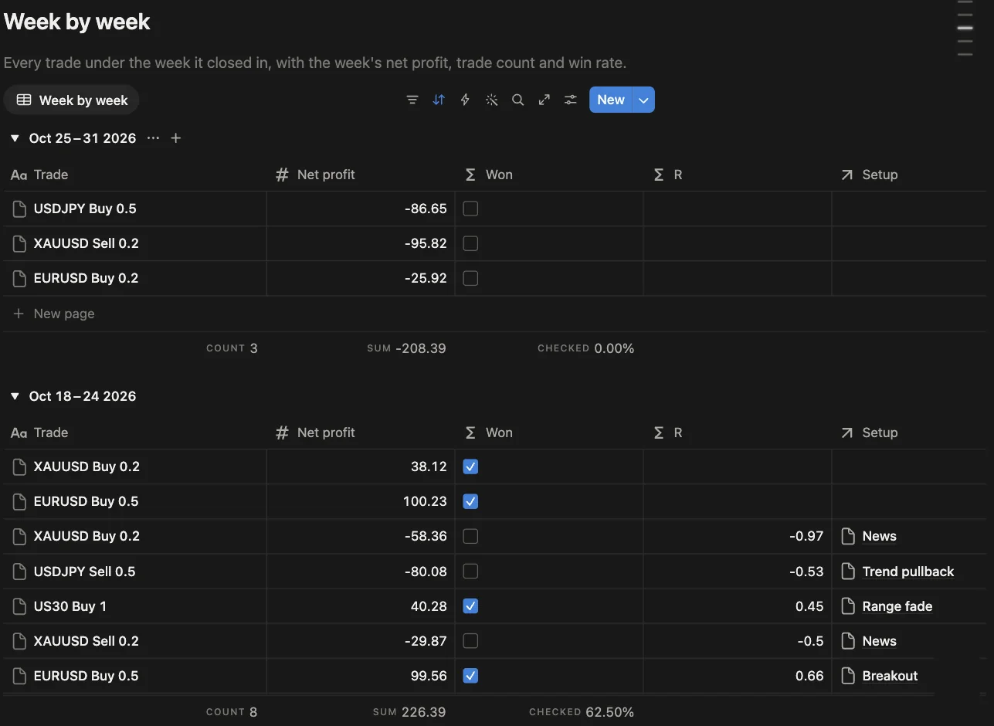Click the AI sparkle icon

[491, 100]
